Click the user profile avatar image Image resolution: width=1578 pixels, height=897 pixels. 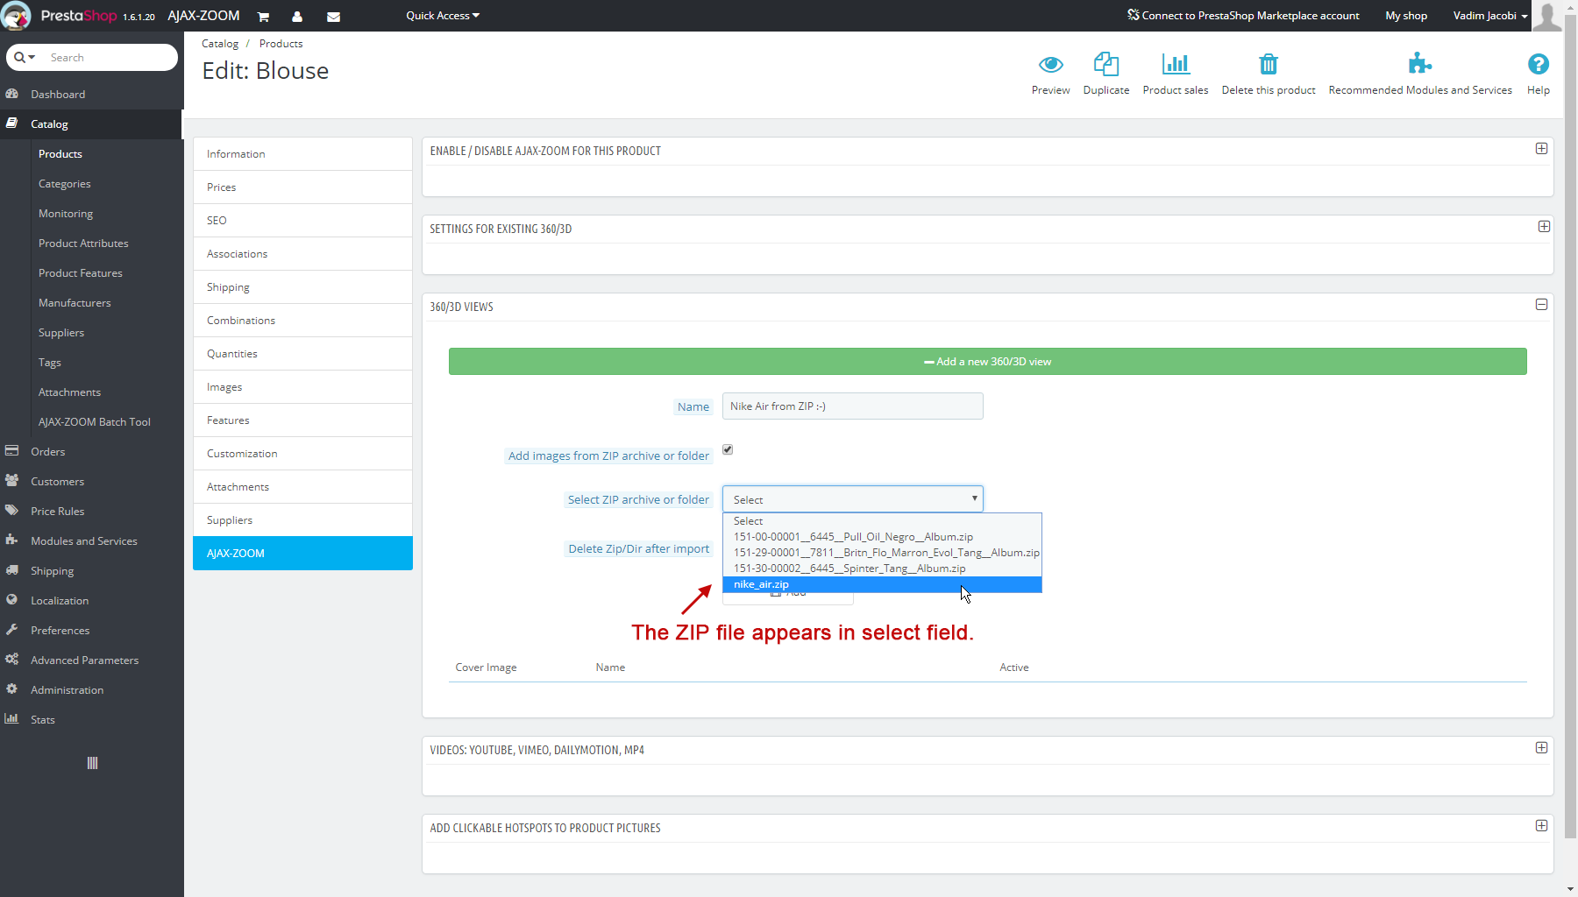coord(1546,16)
